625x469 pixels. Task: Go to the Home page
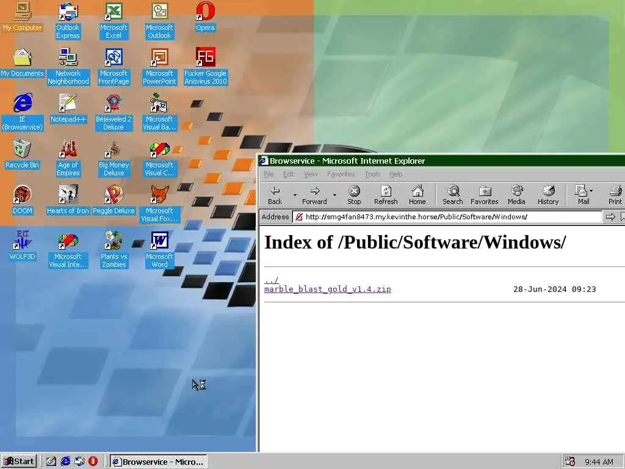click(417, 195)
